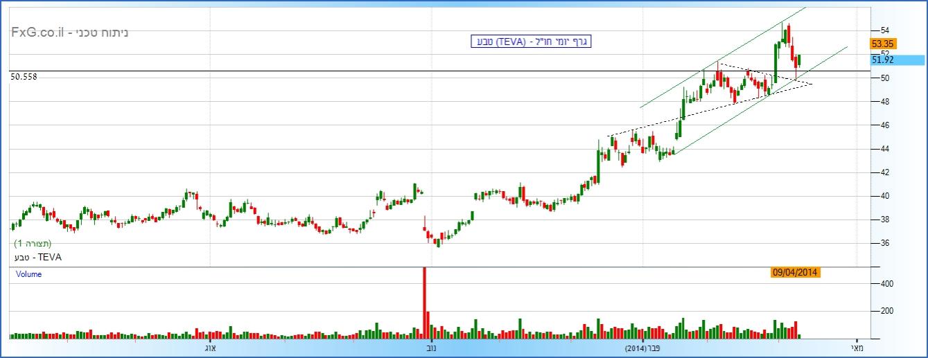The width and height of the screenshot is (928, 358).
Task: Click the Volume panel label
Action: pos(28,274)
